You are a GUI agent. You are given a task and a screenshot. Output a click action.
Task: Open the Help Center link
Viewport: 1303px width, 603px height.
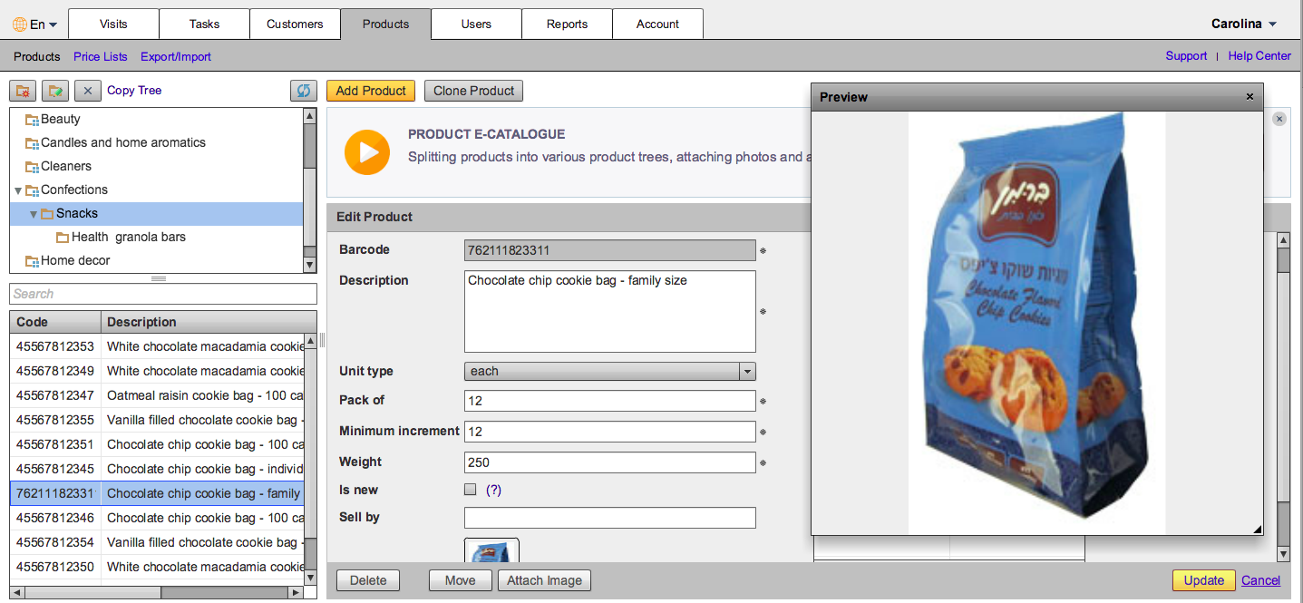[1259, 56]
